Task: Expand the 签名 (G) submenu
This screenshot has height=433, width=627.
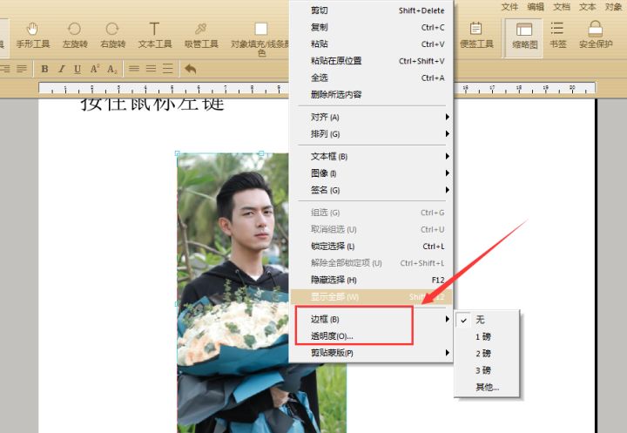Action: pos(372,190)
